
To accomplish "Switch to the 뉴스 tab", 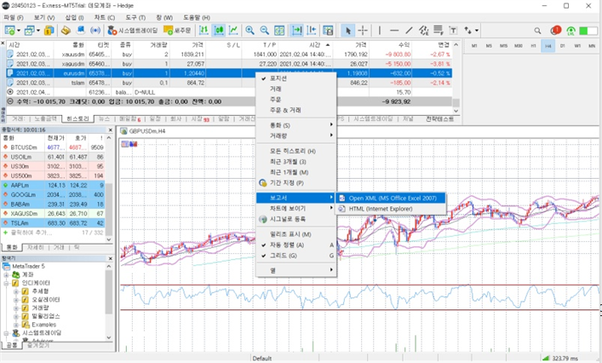I will (x=105, y=119).
